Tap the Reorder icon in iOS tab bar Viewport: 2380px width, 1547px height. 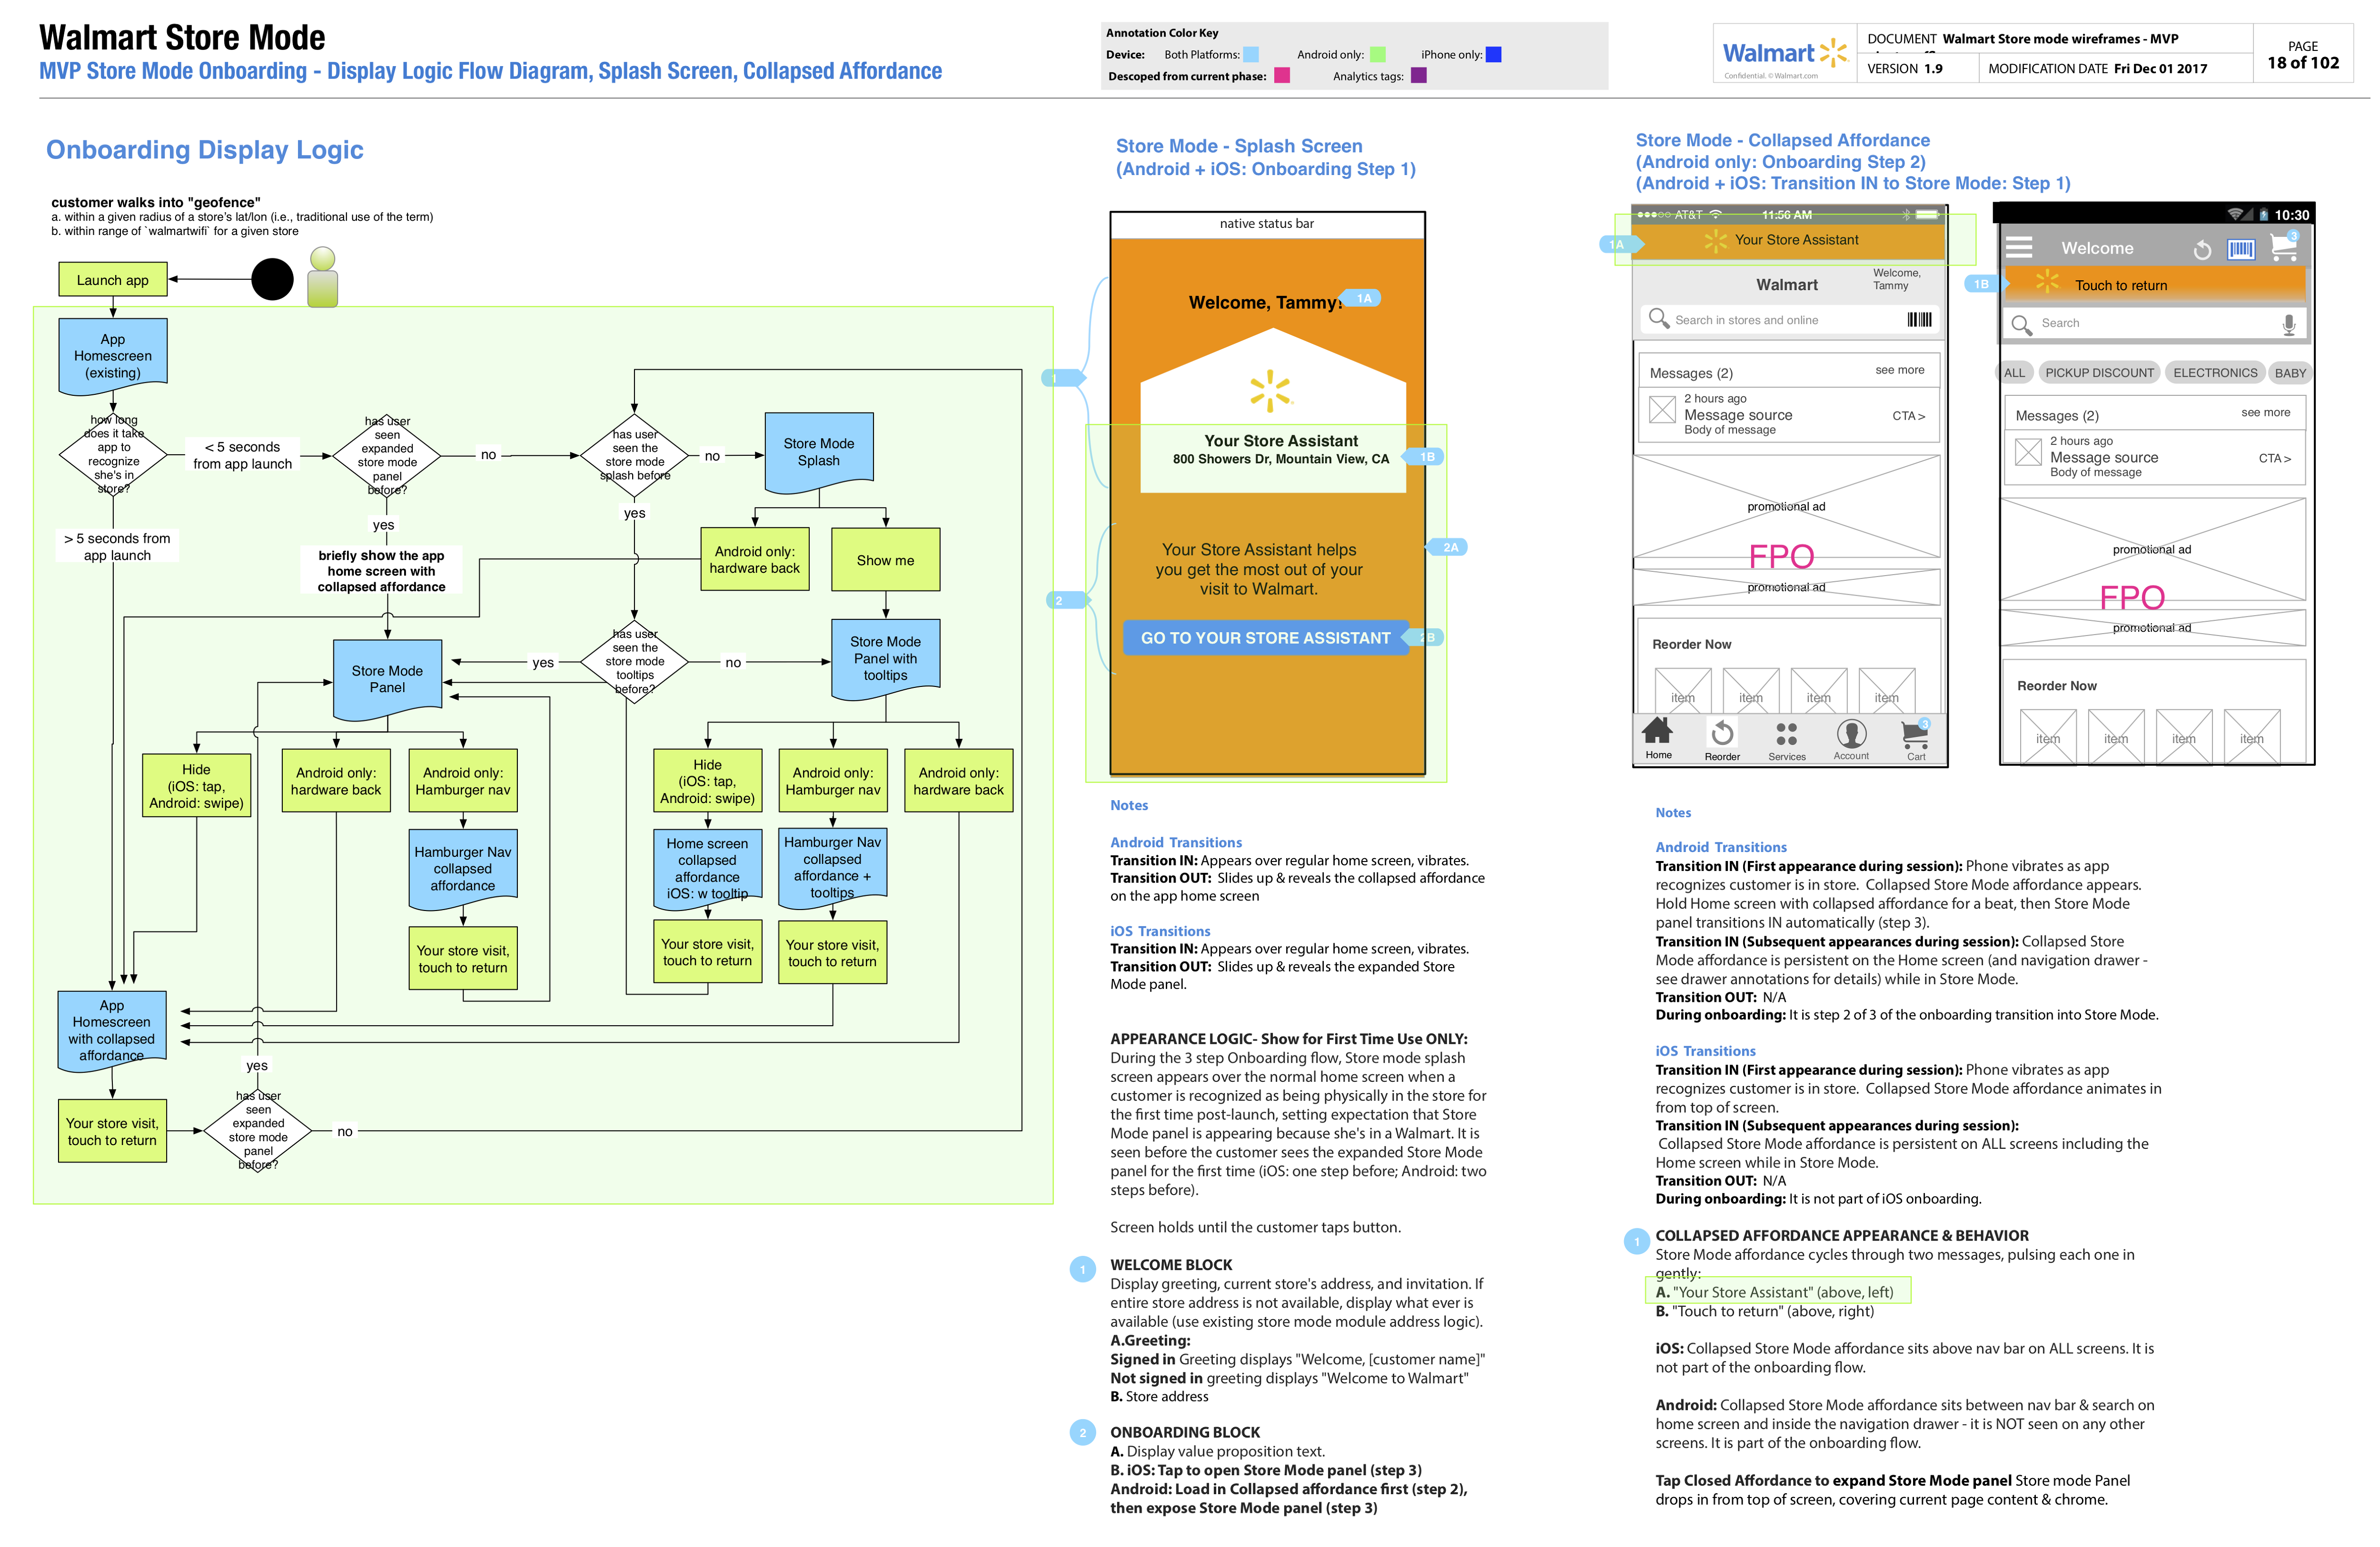coord(1722,734)
